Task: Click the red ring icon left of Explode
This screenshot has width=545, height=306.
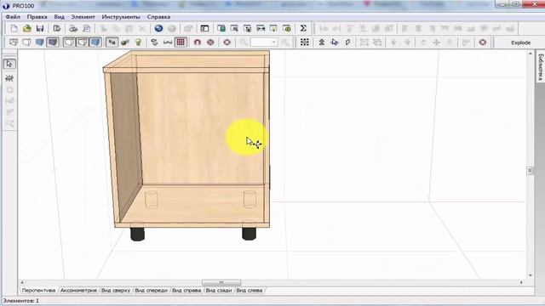Action: tap(483, 42)
